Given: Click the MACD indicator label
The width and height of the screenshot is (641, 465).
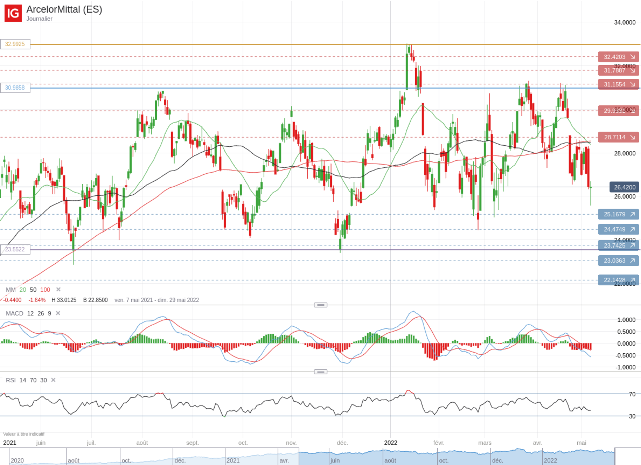Looking at the screenshot, I should (14, 313).
